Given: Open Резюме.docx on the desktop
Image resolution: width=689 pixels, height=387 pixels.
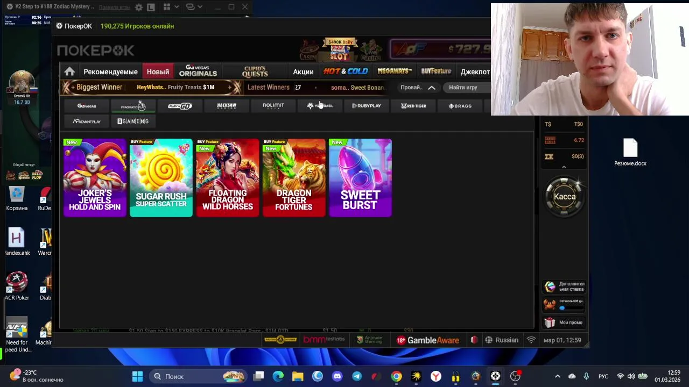Looking at the screenshot, I should (x=630, y=152).
